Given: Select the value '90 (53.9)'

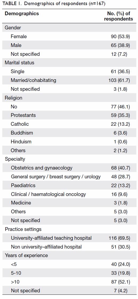Looking at the screenshot, I should coord(120,36).
